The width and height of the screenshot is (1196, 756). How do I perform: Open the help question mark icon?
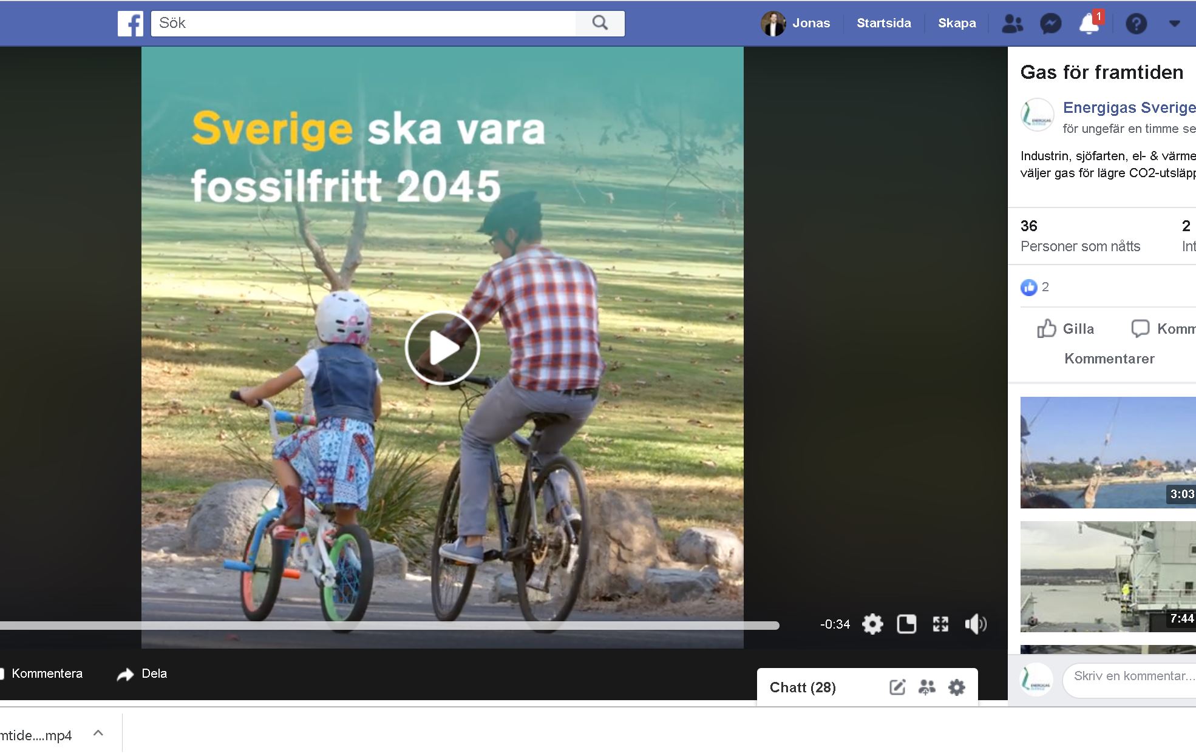[x=1136, y=24]
